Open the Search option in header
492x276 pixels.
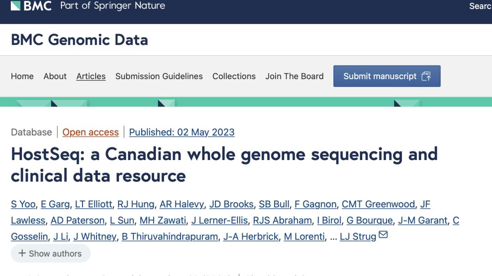[x=480, y=6]
